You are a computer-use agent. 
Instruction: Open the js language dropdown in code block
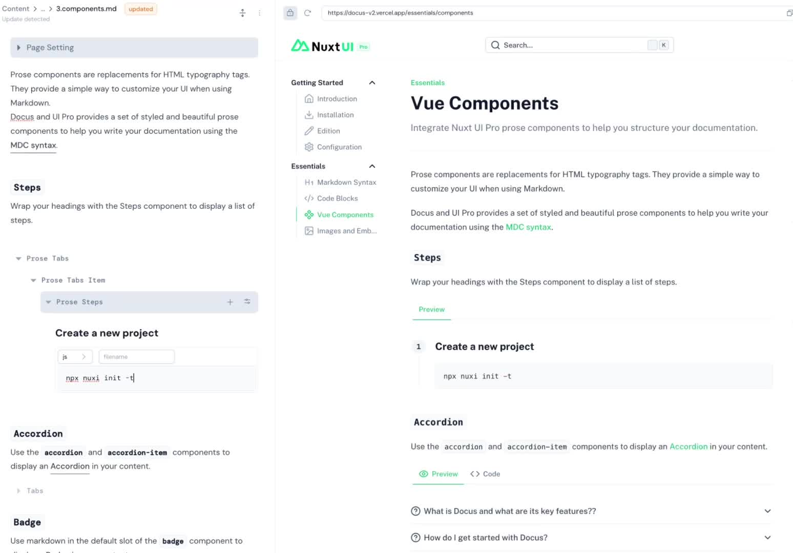pyautogui.click(x=75, y=357)
